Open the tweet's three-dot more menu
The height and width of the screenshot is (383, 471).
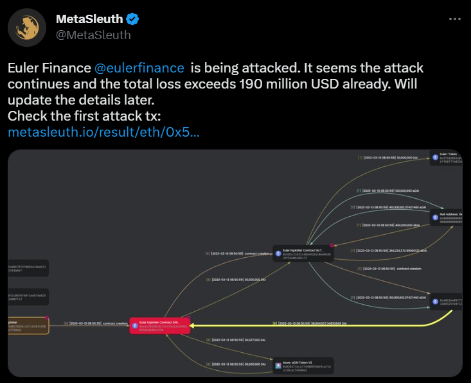pos(455,19)
